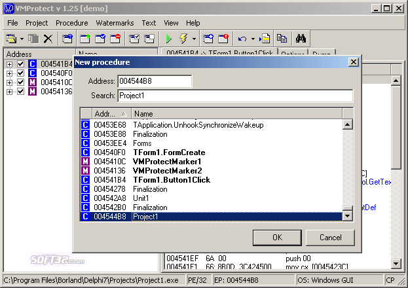The image size is (408, 288).
Task: Click main window code scrollbar up arrow
Action: tap(396, 81)
